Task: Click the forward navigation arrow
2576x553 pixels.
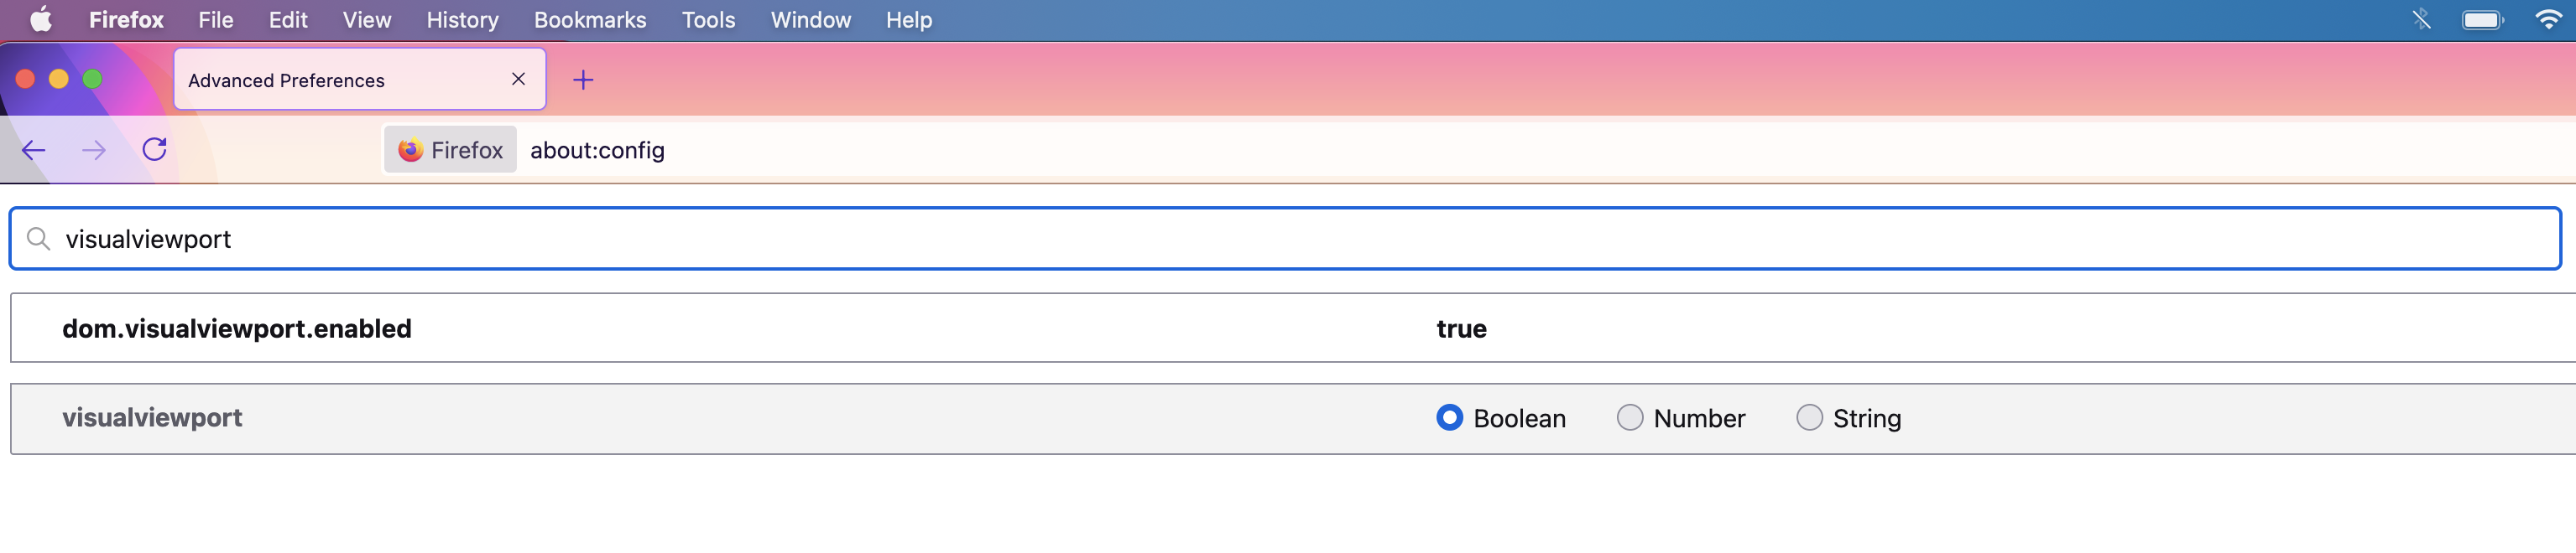Action: pos(94,150)
